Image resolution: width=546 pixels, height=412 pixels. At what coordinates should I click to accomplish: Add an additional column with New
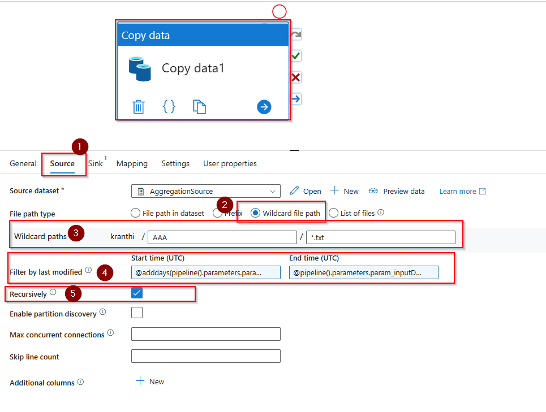tap(150, 381)
